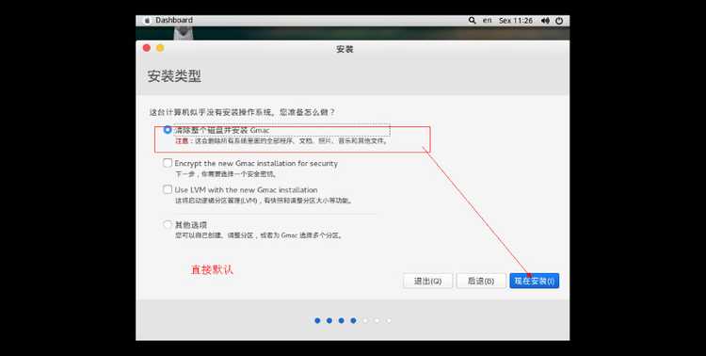Click the 退出(Q) quit button

point(427,281)
